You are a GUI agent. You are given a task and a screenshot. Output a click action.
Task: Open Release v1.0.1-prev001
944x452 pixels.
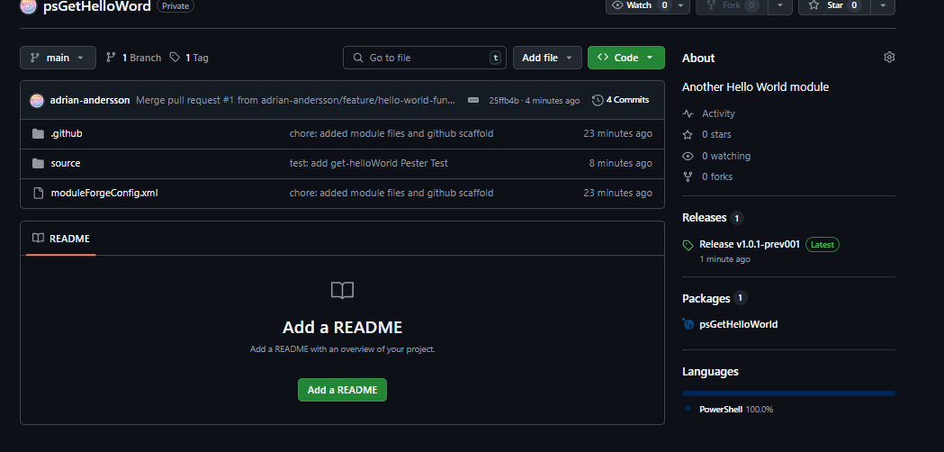click(x=750, y=245)
